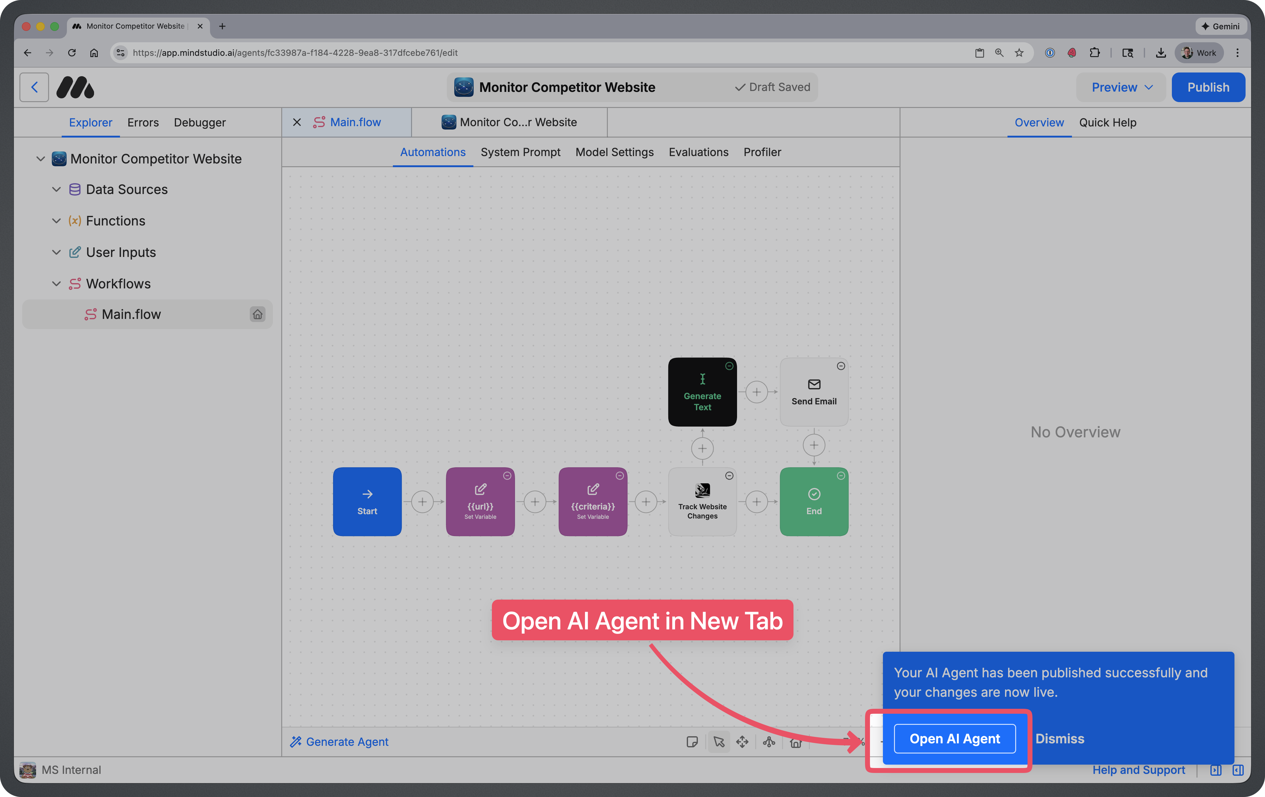The height and width of the screenshot is (797, 1265).
Task: Click Open AI Agent in the notification
Action: pyautogui.click(x=954, y=738)
